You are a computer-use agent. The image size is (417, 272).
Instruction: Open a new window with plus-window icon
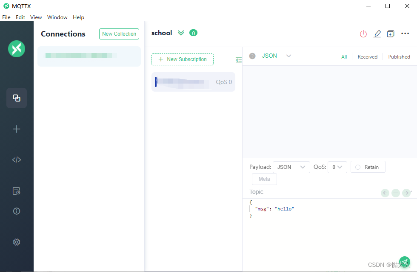click(391, 34)
